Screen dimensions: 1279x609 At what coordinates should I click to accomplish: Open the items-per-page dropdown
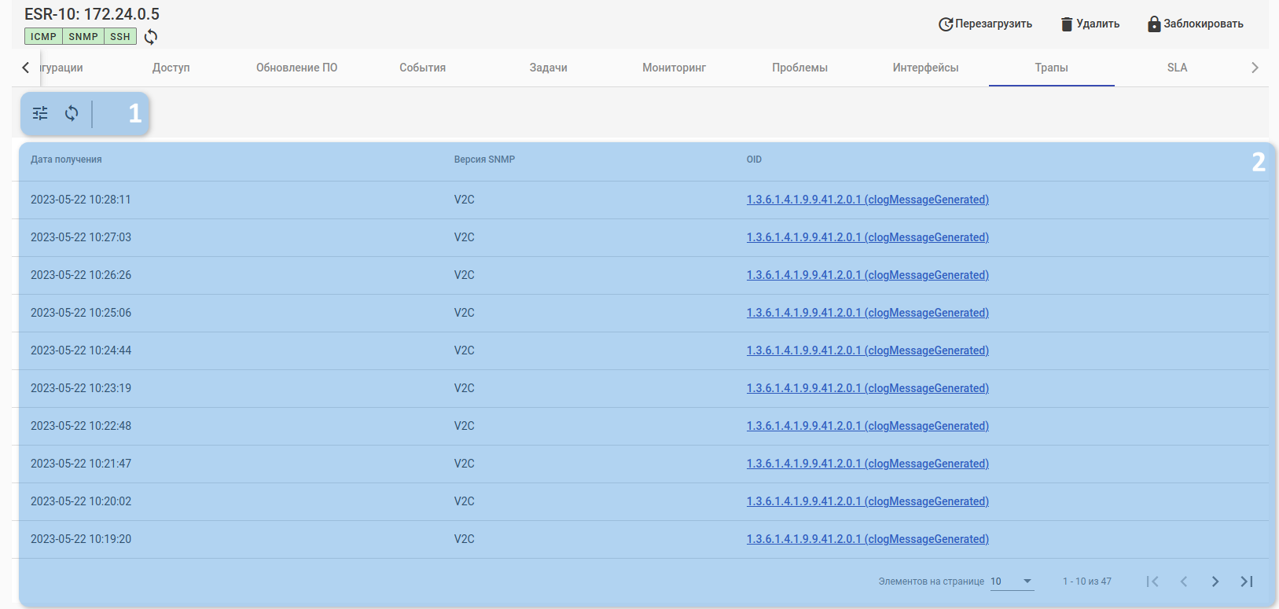pyautogui.click(x=1012, y=581)
